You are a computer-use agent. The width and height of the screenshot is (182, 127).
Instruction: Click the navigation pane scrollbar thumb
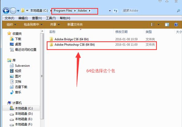tap(42, 76)
